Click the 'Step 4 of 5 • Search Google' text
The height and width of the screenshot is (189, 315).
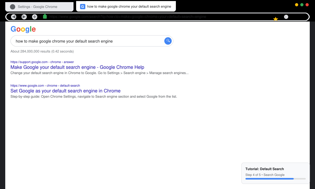265,175
